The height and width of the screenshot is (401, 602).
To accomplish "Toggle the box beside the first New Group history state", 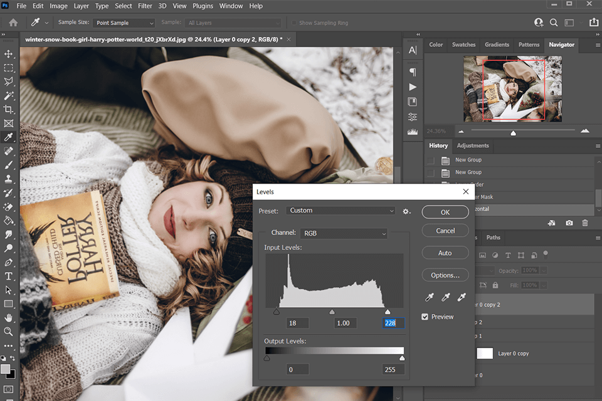I will click(x=430, y=160).
